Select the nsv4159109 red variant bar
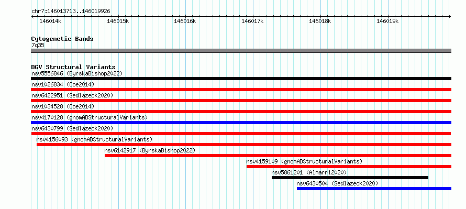This screenshot has width=466, height=209. (349, 167)
